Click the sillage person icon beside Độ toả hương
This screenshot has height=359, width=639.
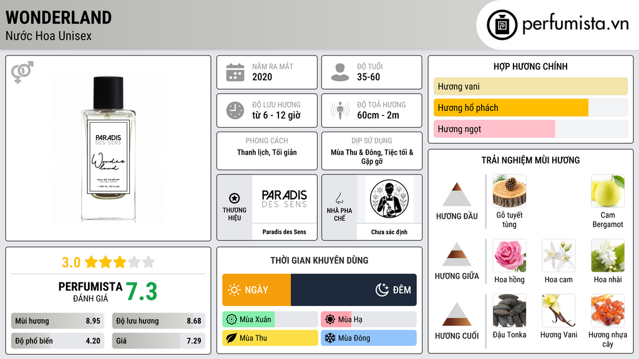tap(340, 110)
